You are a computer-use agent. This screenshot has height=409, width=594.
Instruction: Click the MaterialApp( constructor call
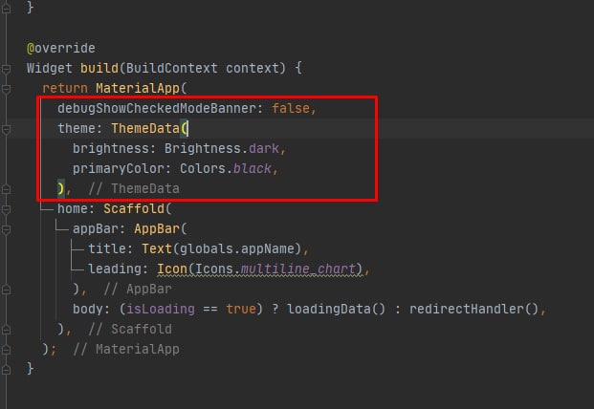pyautogui.click(x=142, y=89)
